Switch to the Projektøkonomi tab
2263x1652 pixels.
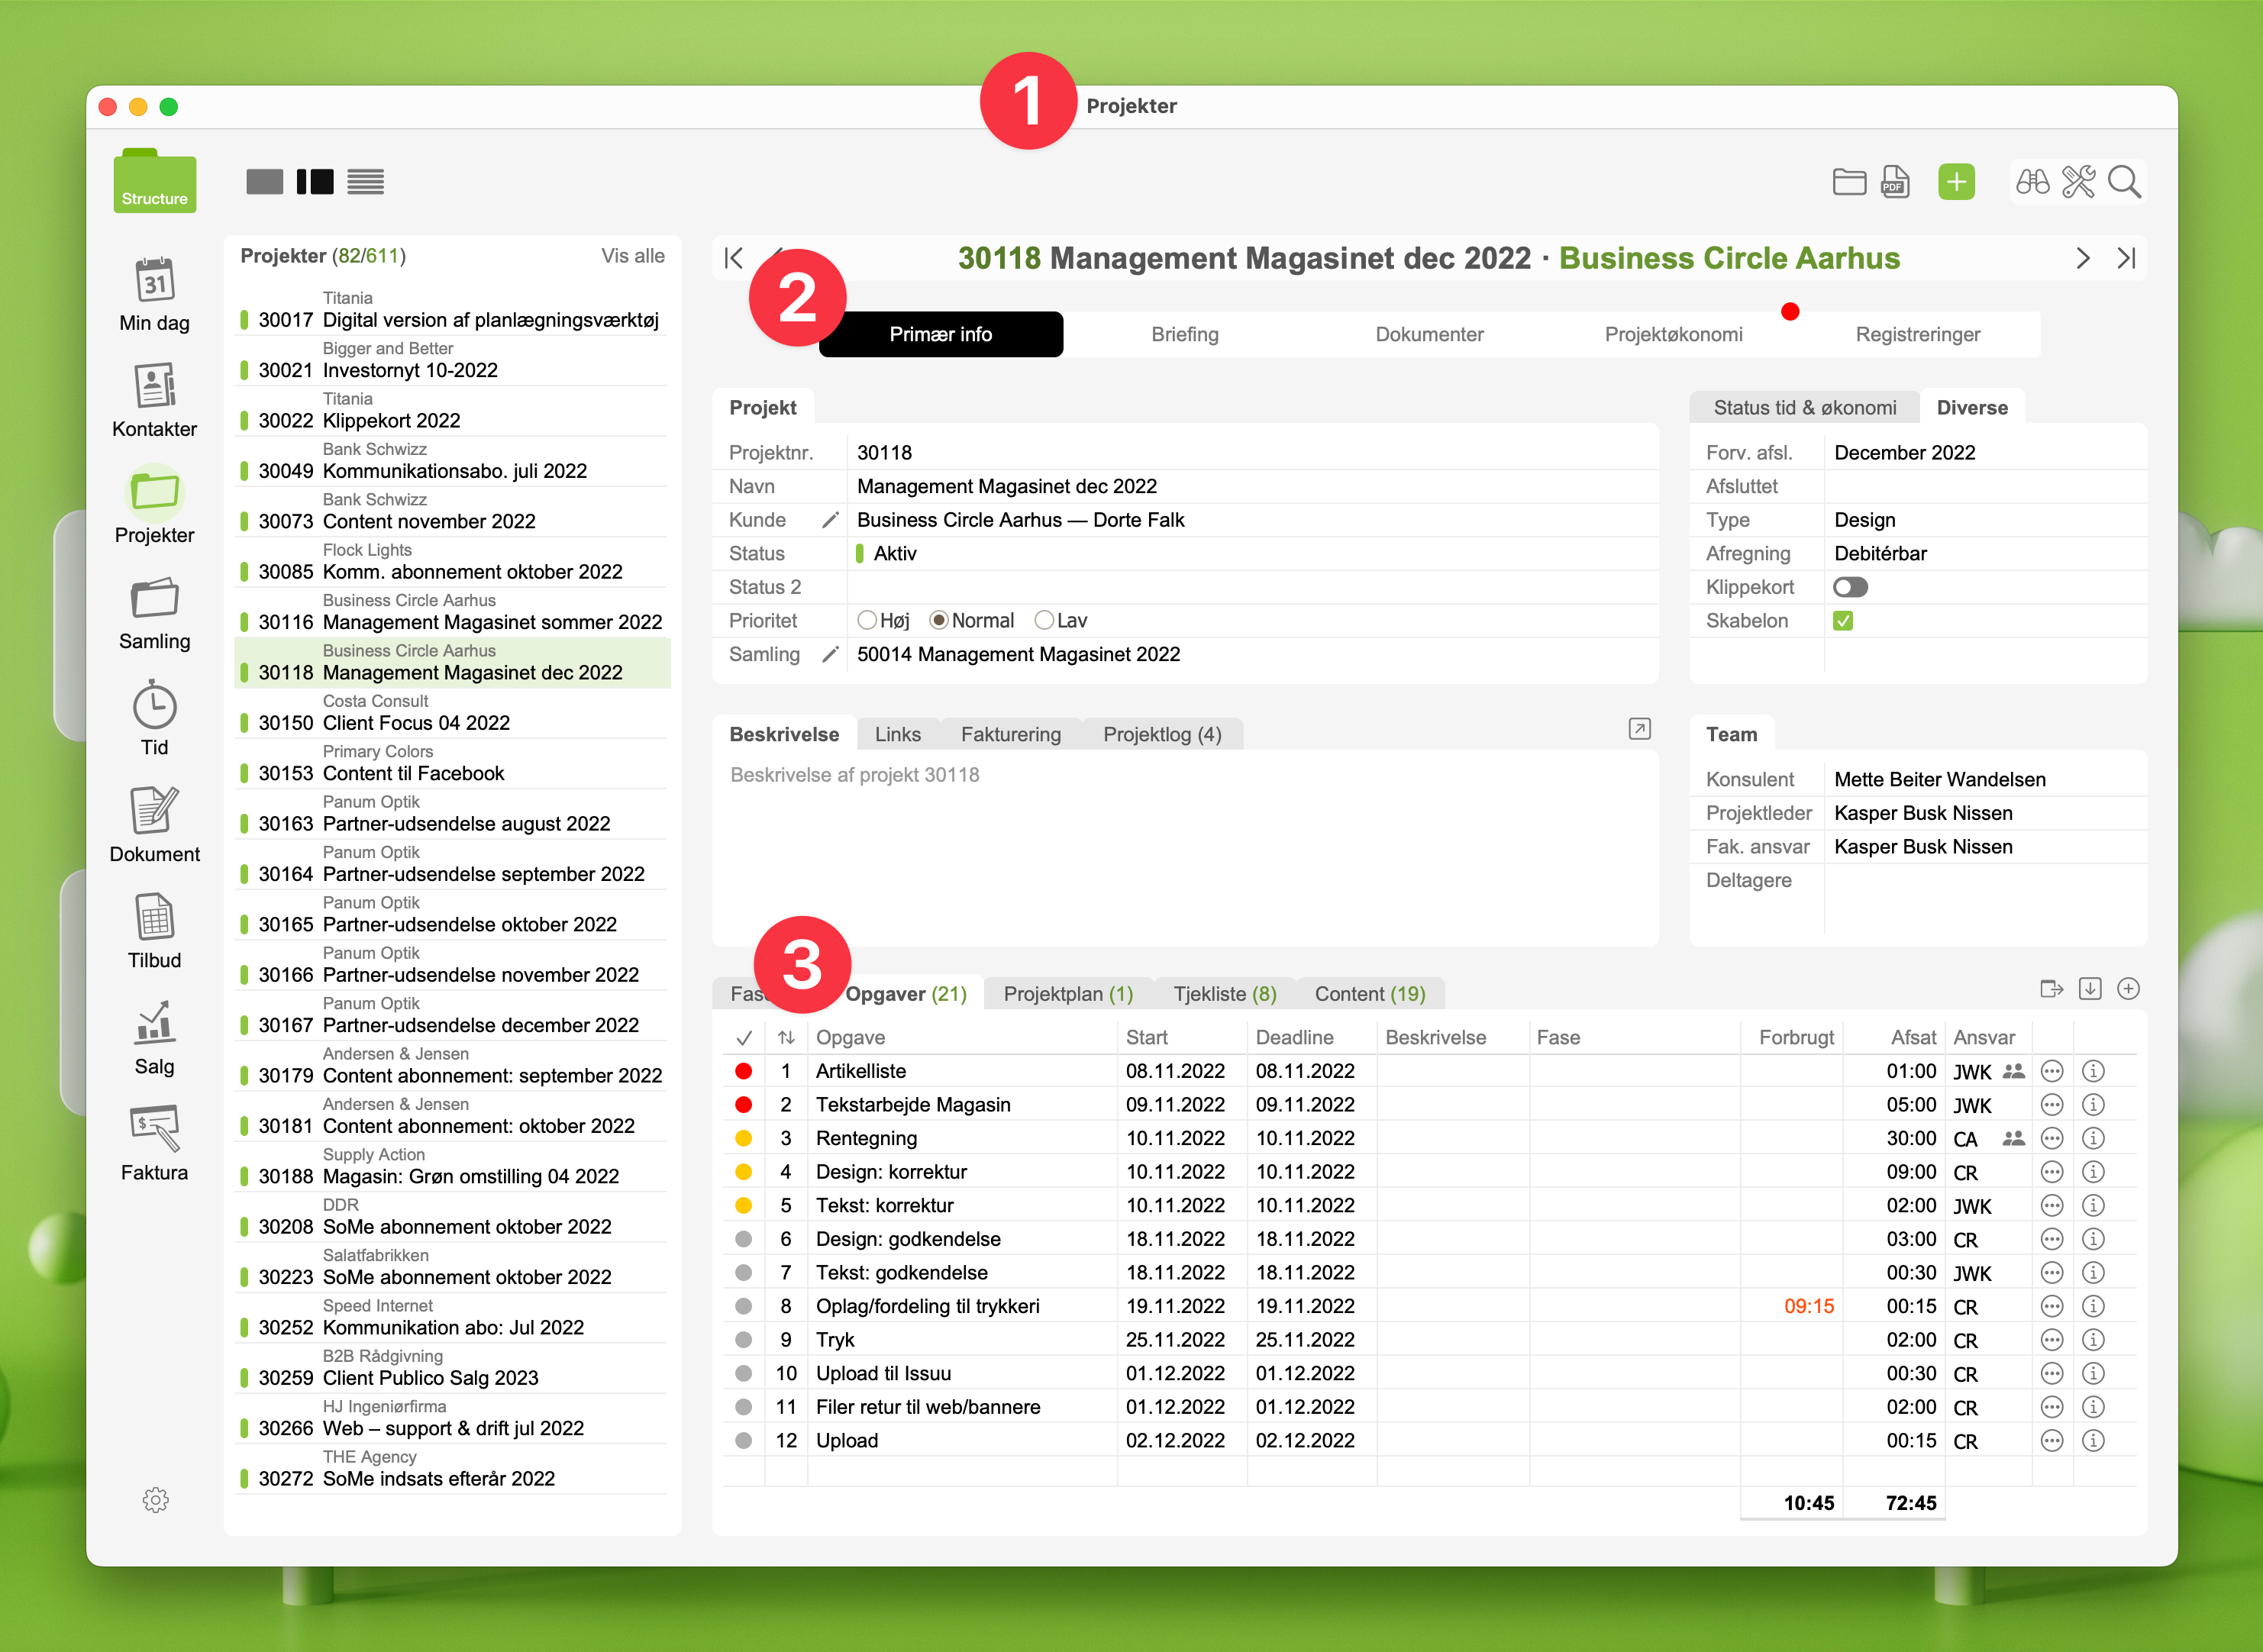1673,334
